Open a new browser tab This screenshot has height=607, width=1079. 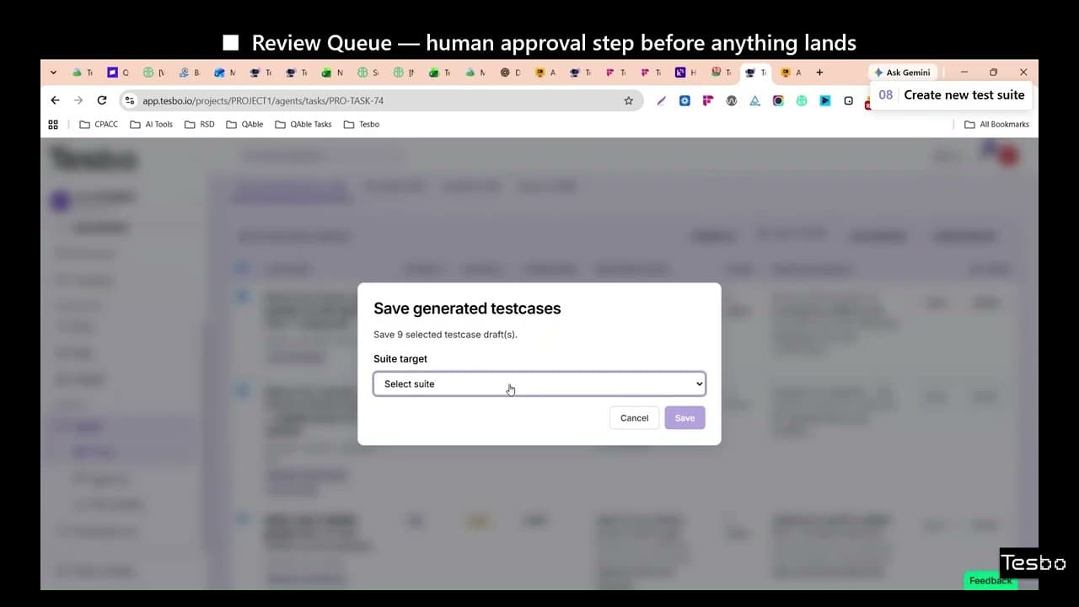(819, 73)
